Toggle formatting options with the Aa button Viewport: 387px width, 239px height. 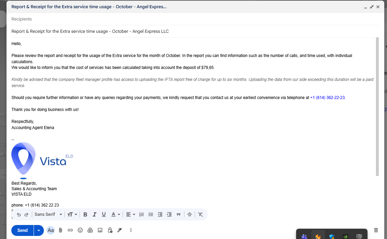[x=51, y=230]
